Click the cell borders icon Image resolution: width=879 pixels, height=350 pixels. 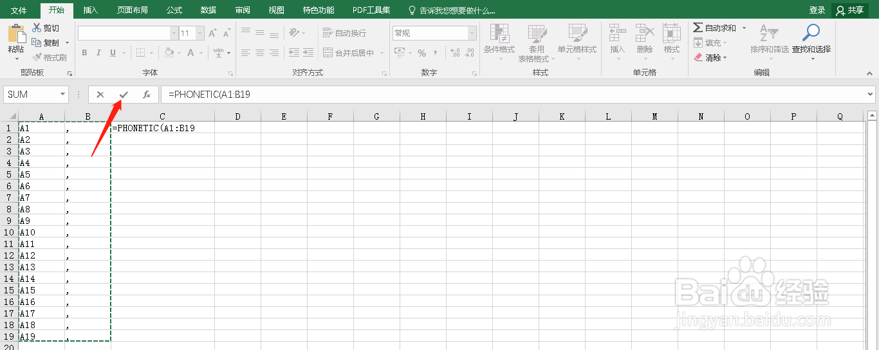tap(141, 53)
